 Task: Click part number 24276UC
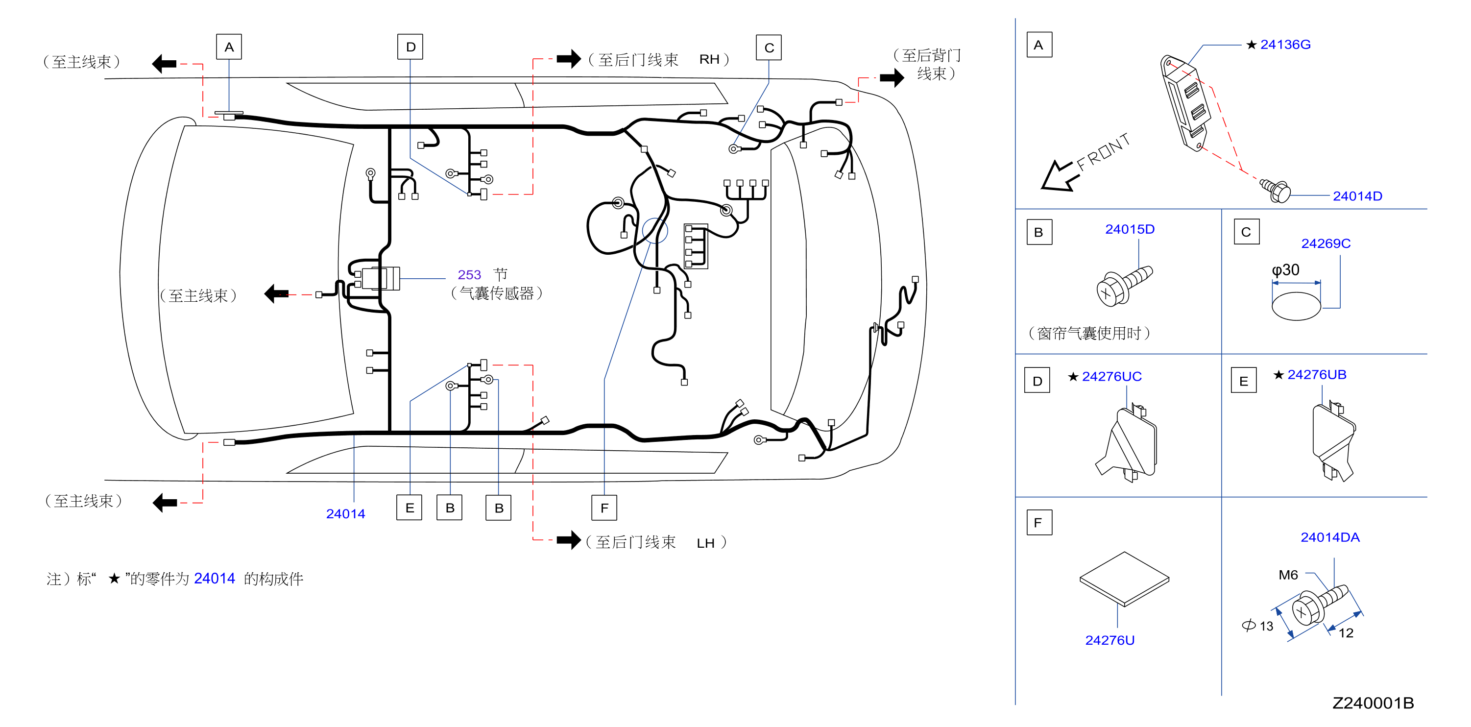(x=1111, y=377)
